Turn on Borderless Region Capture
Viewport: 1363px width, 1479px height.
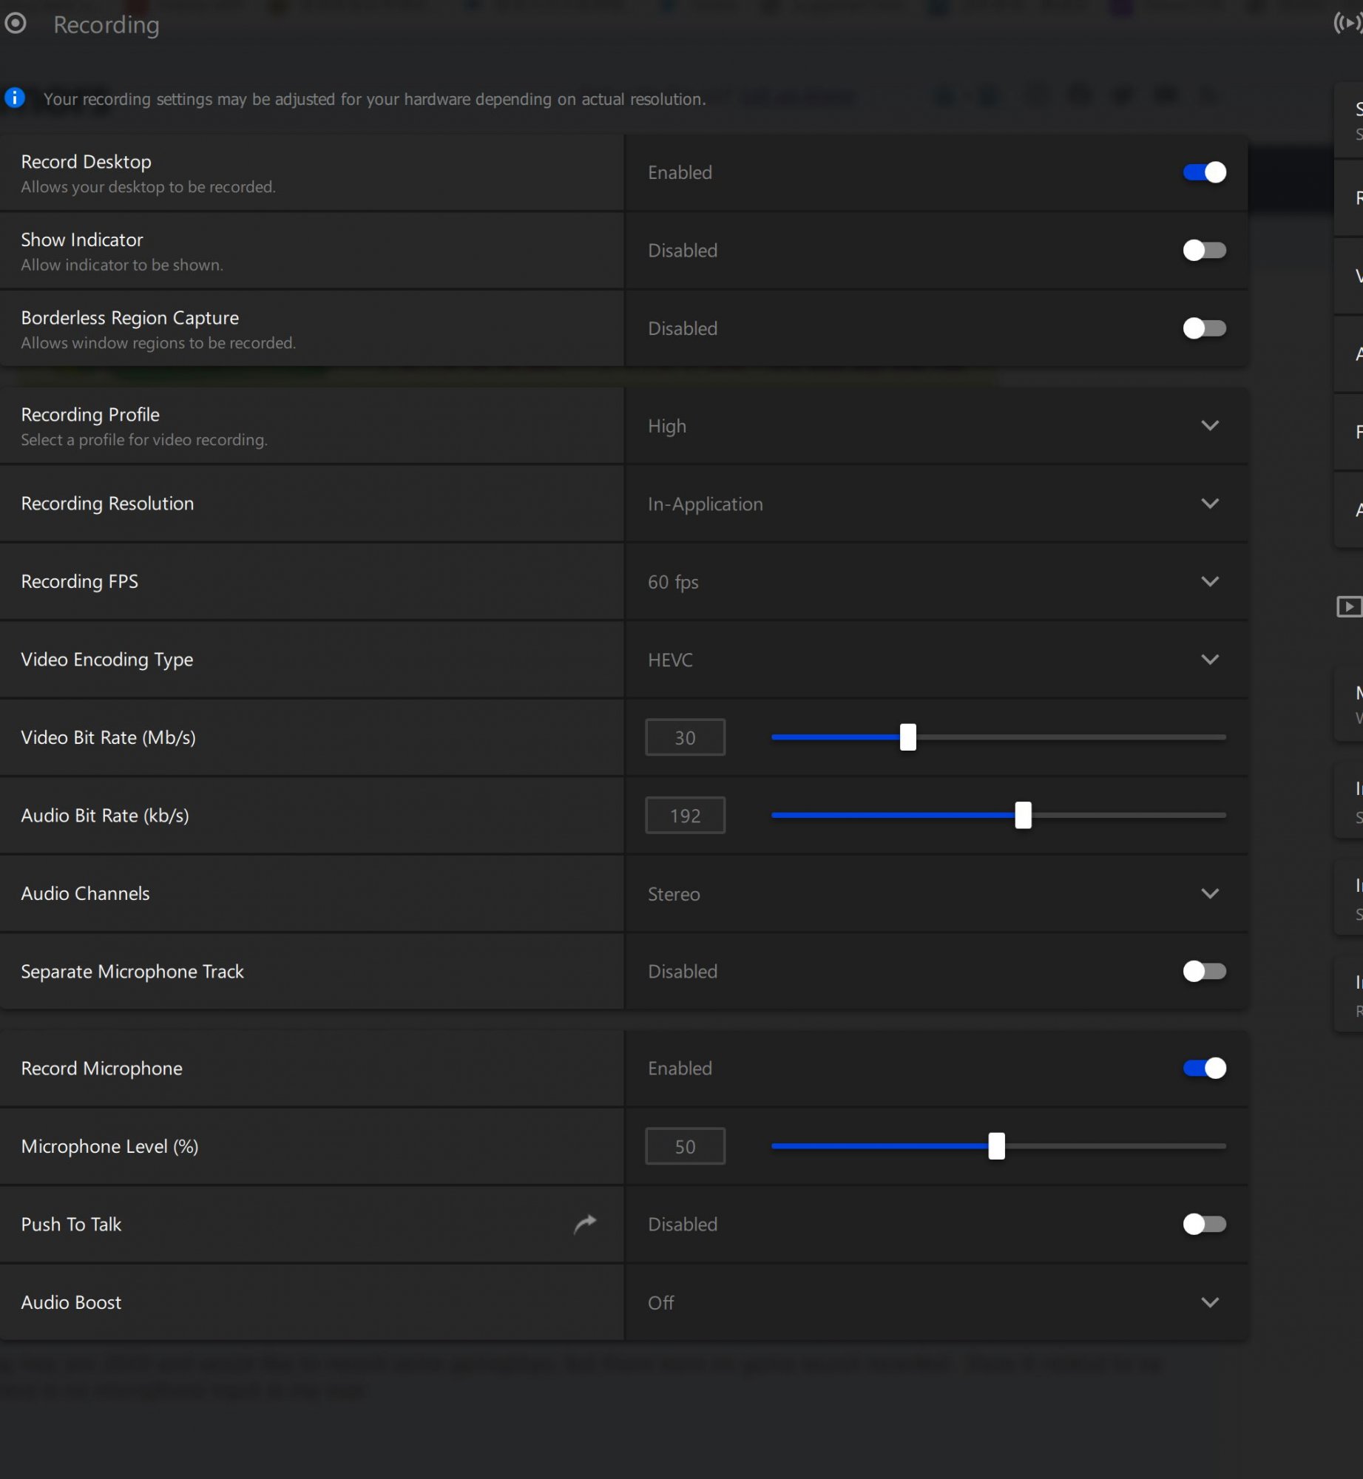pyautogui.click(x=1204, y=328)
